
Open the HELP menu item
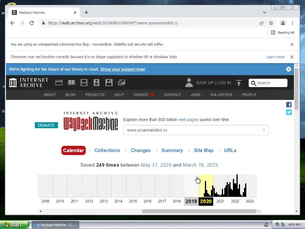click(x=119, y=95)
